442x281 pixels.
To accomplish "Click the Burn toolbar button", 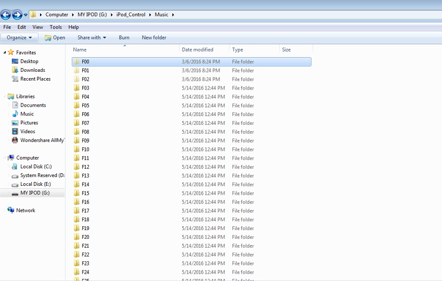I will coord(124,37).
